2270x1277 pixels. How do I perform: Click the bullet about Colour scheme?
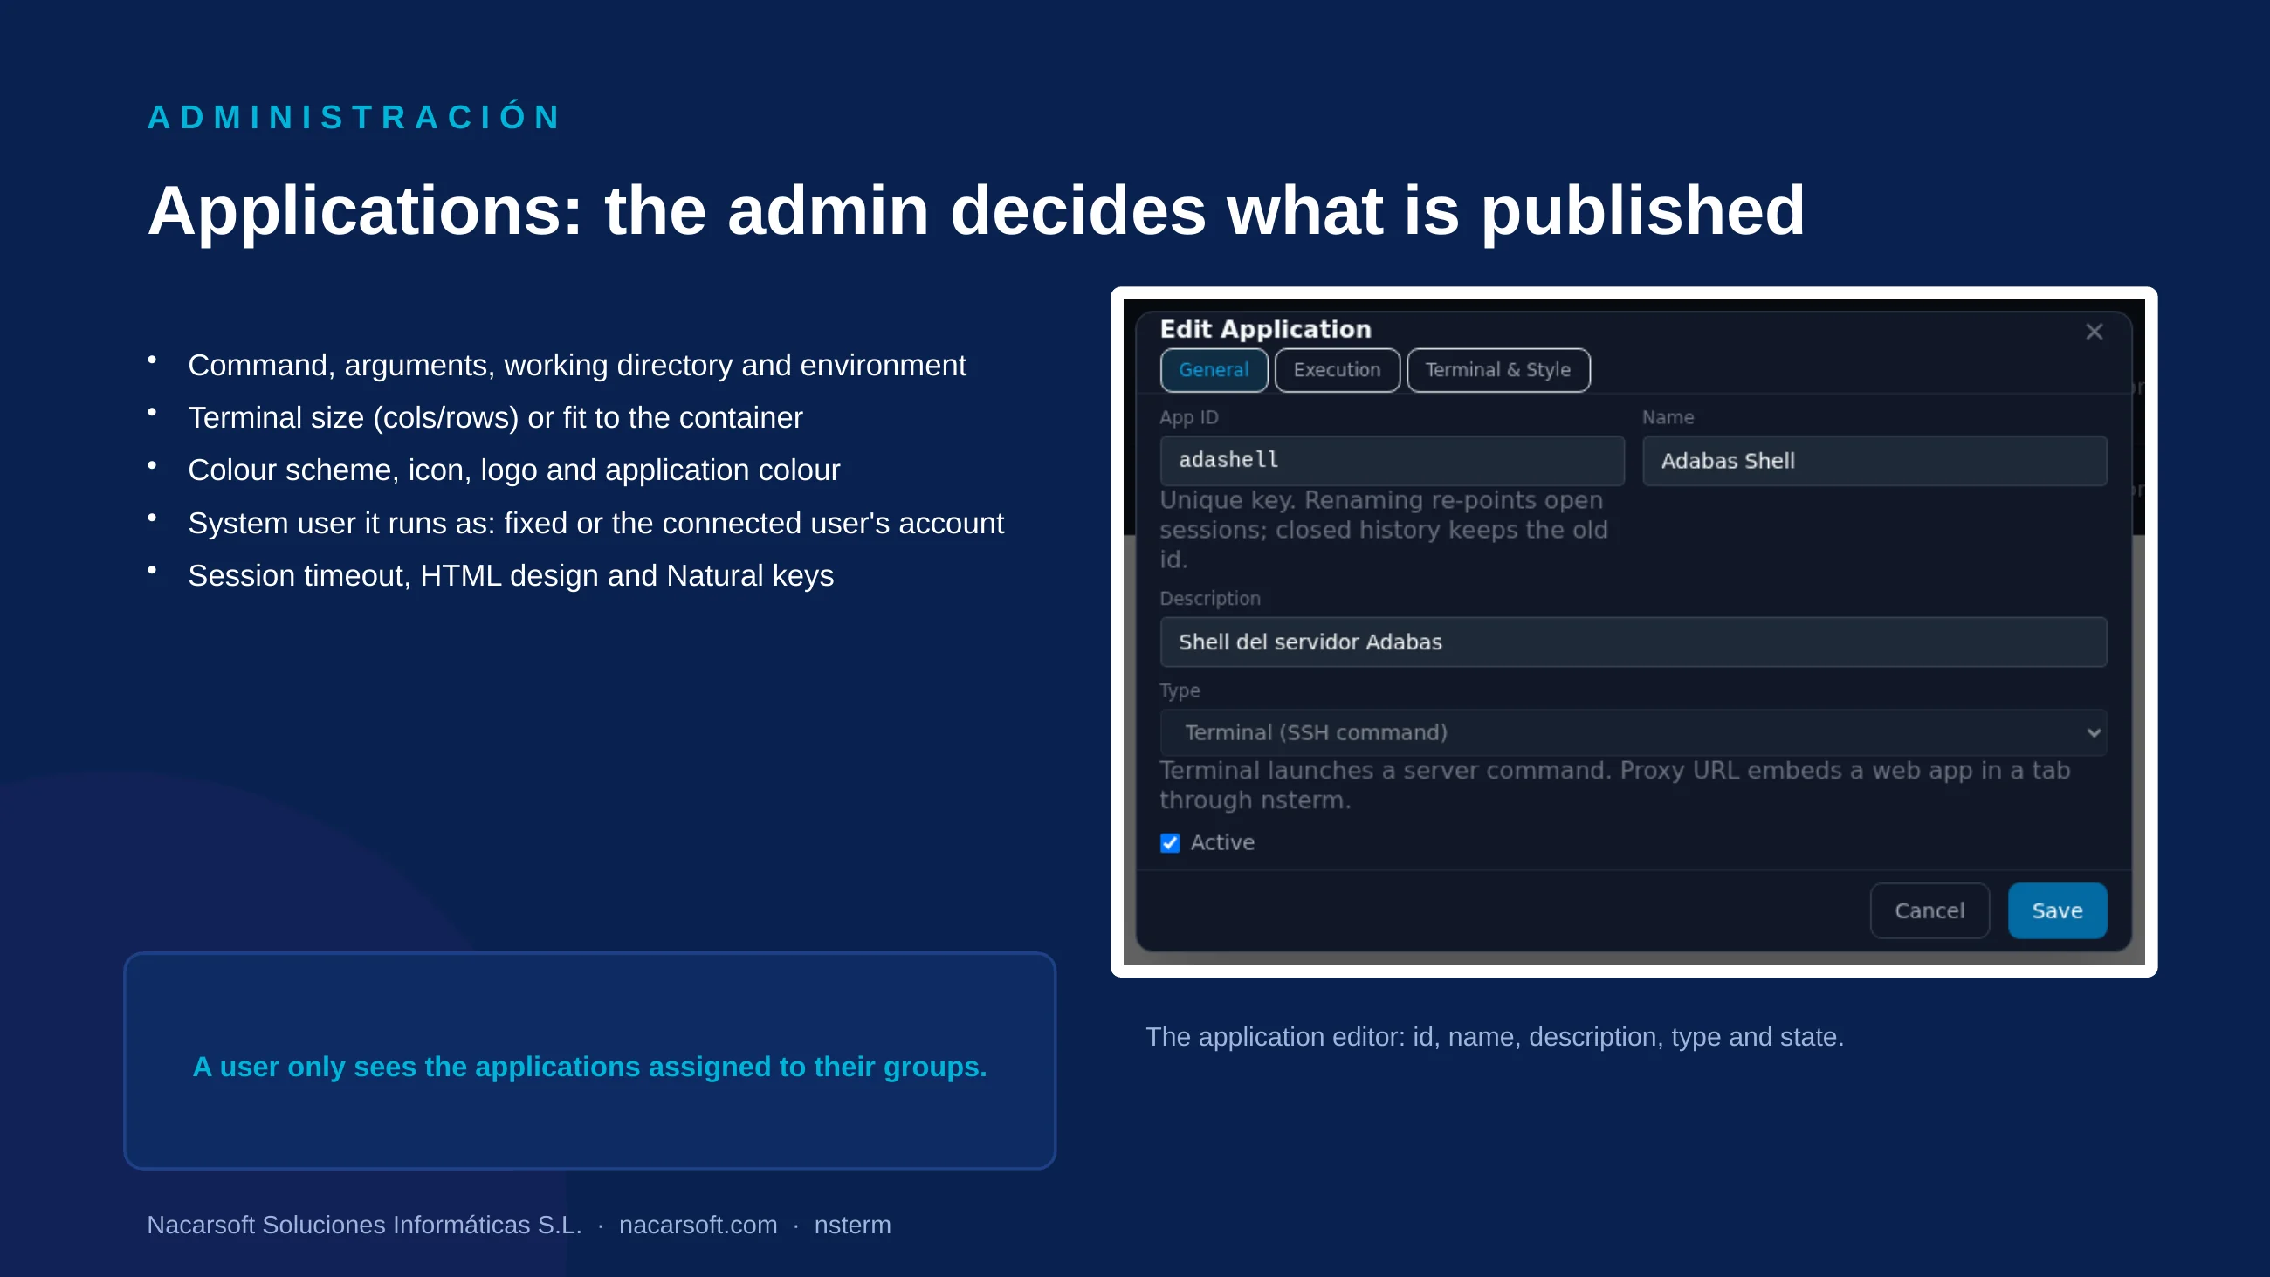pos(513,470)
